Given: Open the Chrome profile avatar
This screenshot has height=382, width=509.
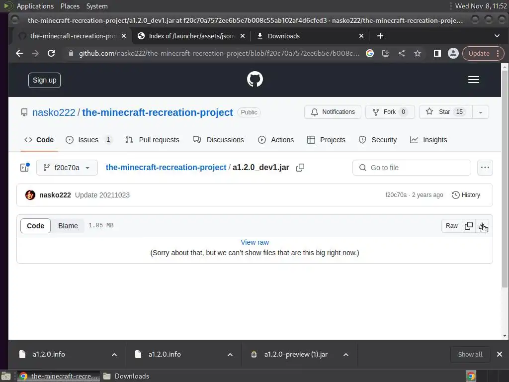Looking at the screenshot, I should point(453,53).
